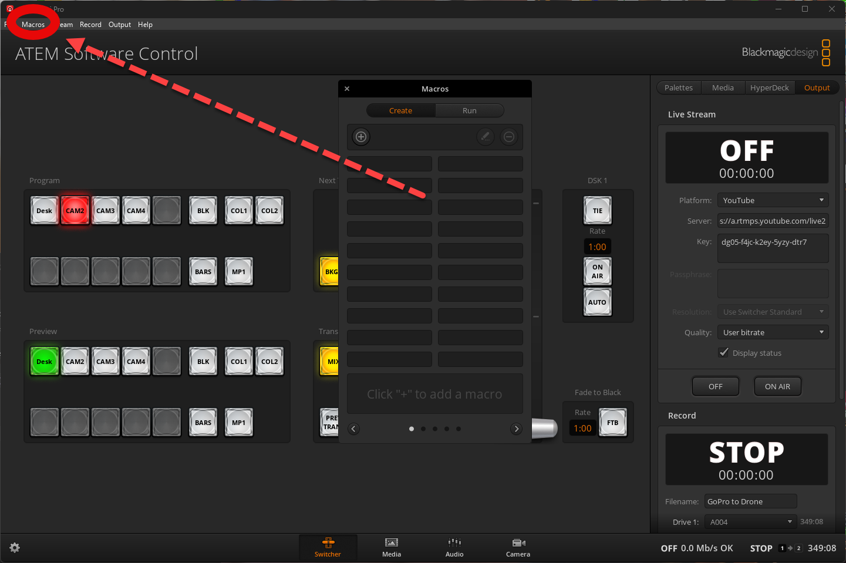Select BARS on Preview bus
Image resolution: width=846 pixels, height=563 pixels.
tap(203, 423)
